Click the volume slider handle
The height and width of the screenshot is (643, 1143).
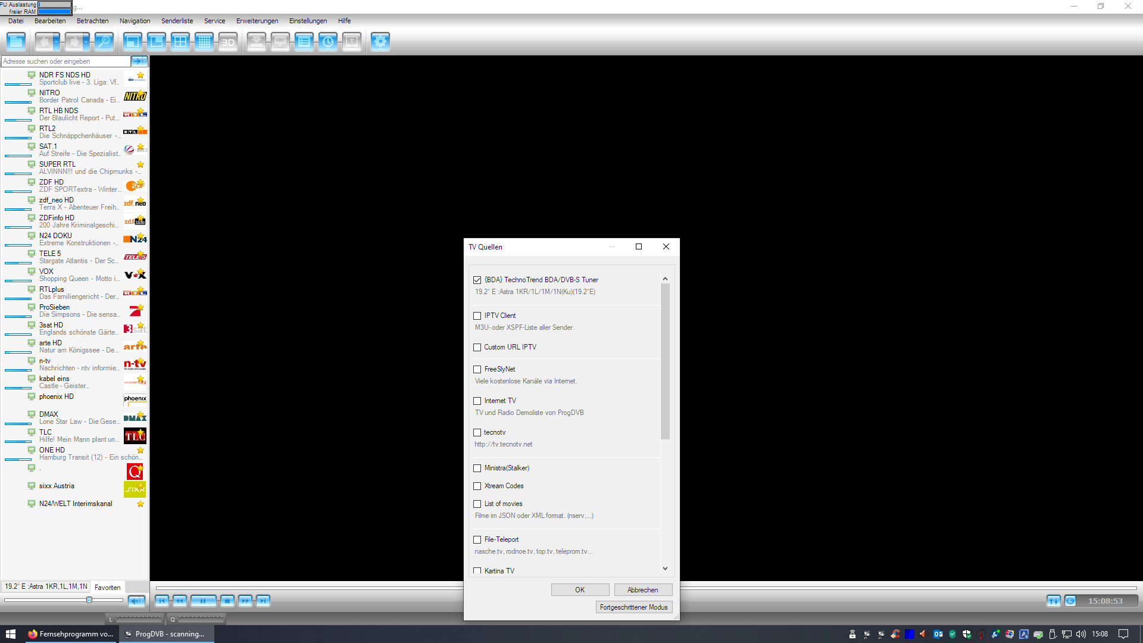[x=89, y=600]
